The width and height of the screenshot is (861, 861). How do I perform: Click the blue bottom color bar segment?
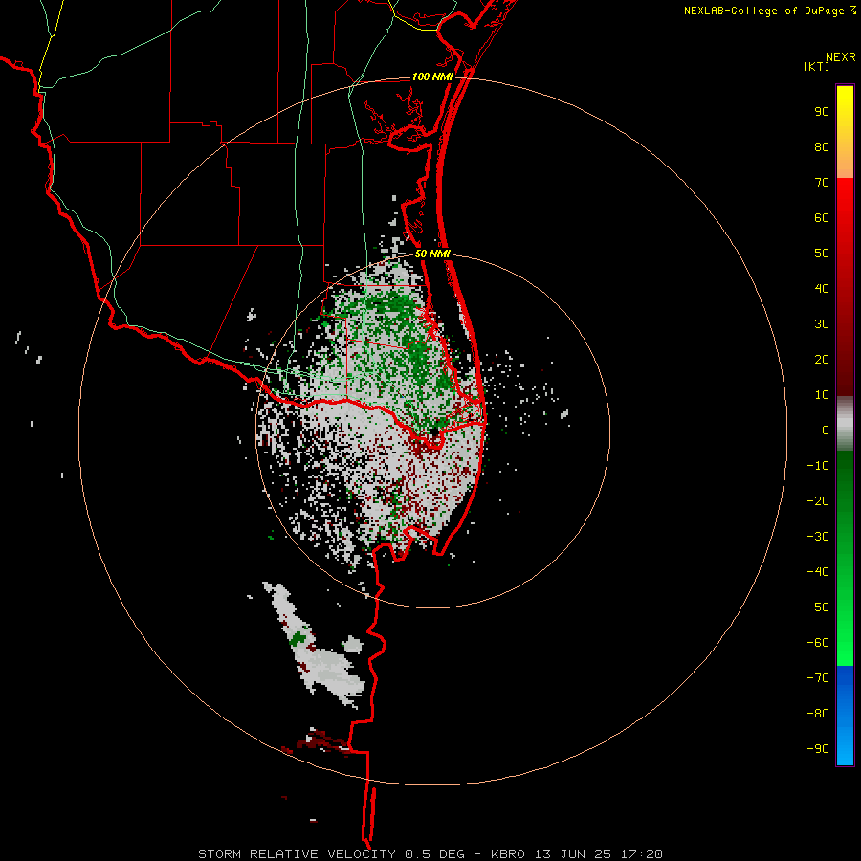(x=845, y=715)
